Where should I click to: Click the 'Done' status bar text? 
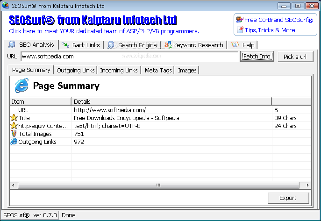click(69, 215)
